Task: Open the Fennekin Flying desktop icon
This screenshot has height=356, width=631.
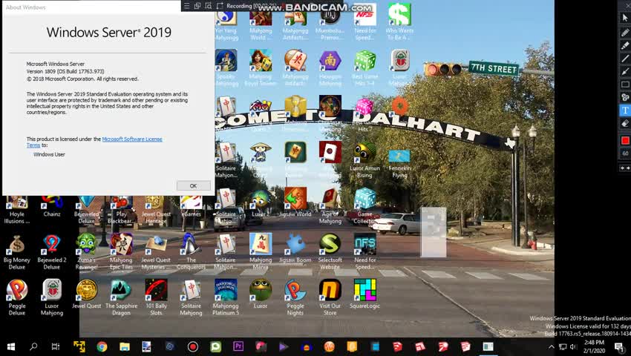Action: [x=399, y=163]
